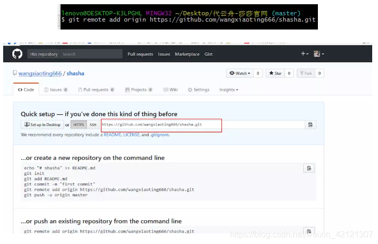Open the LICENSE link
Screen dimensions: 378x244
(x=131, y=134)
